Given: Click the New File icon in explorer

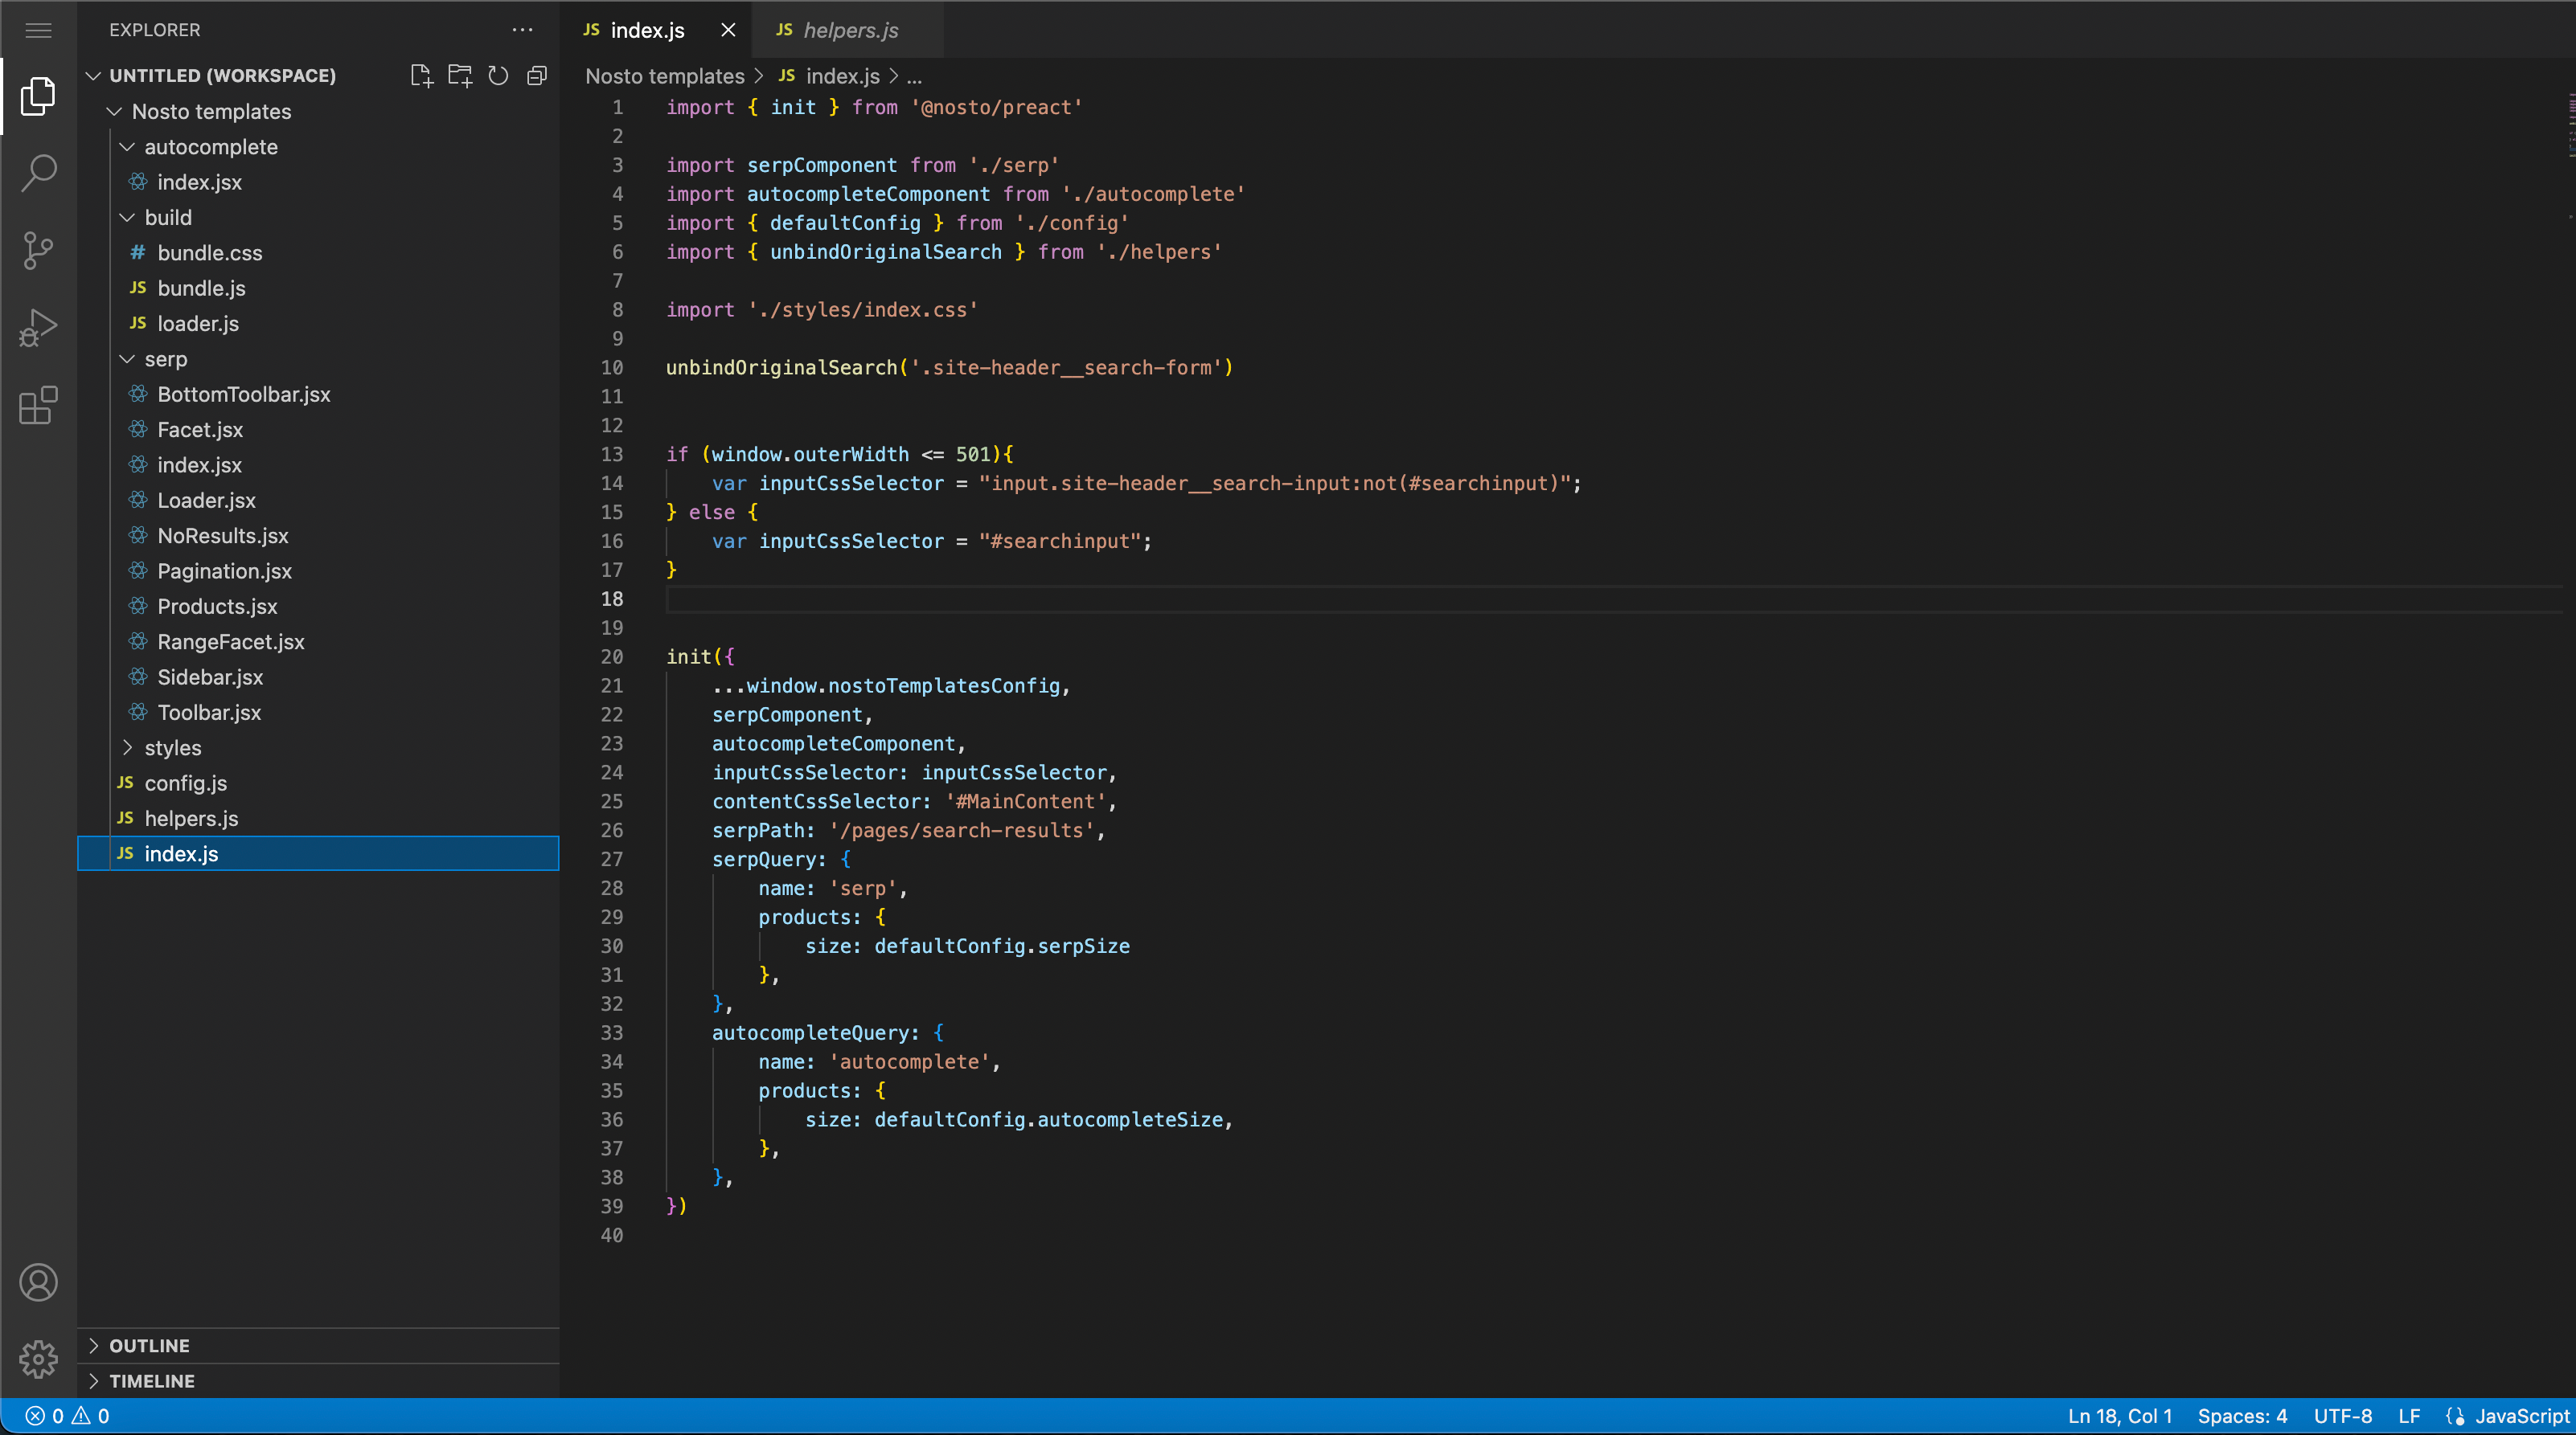Looking at the screenshot, I should [x=421, y=76].
